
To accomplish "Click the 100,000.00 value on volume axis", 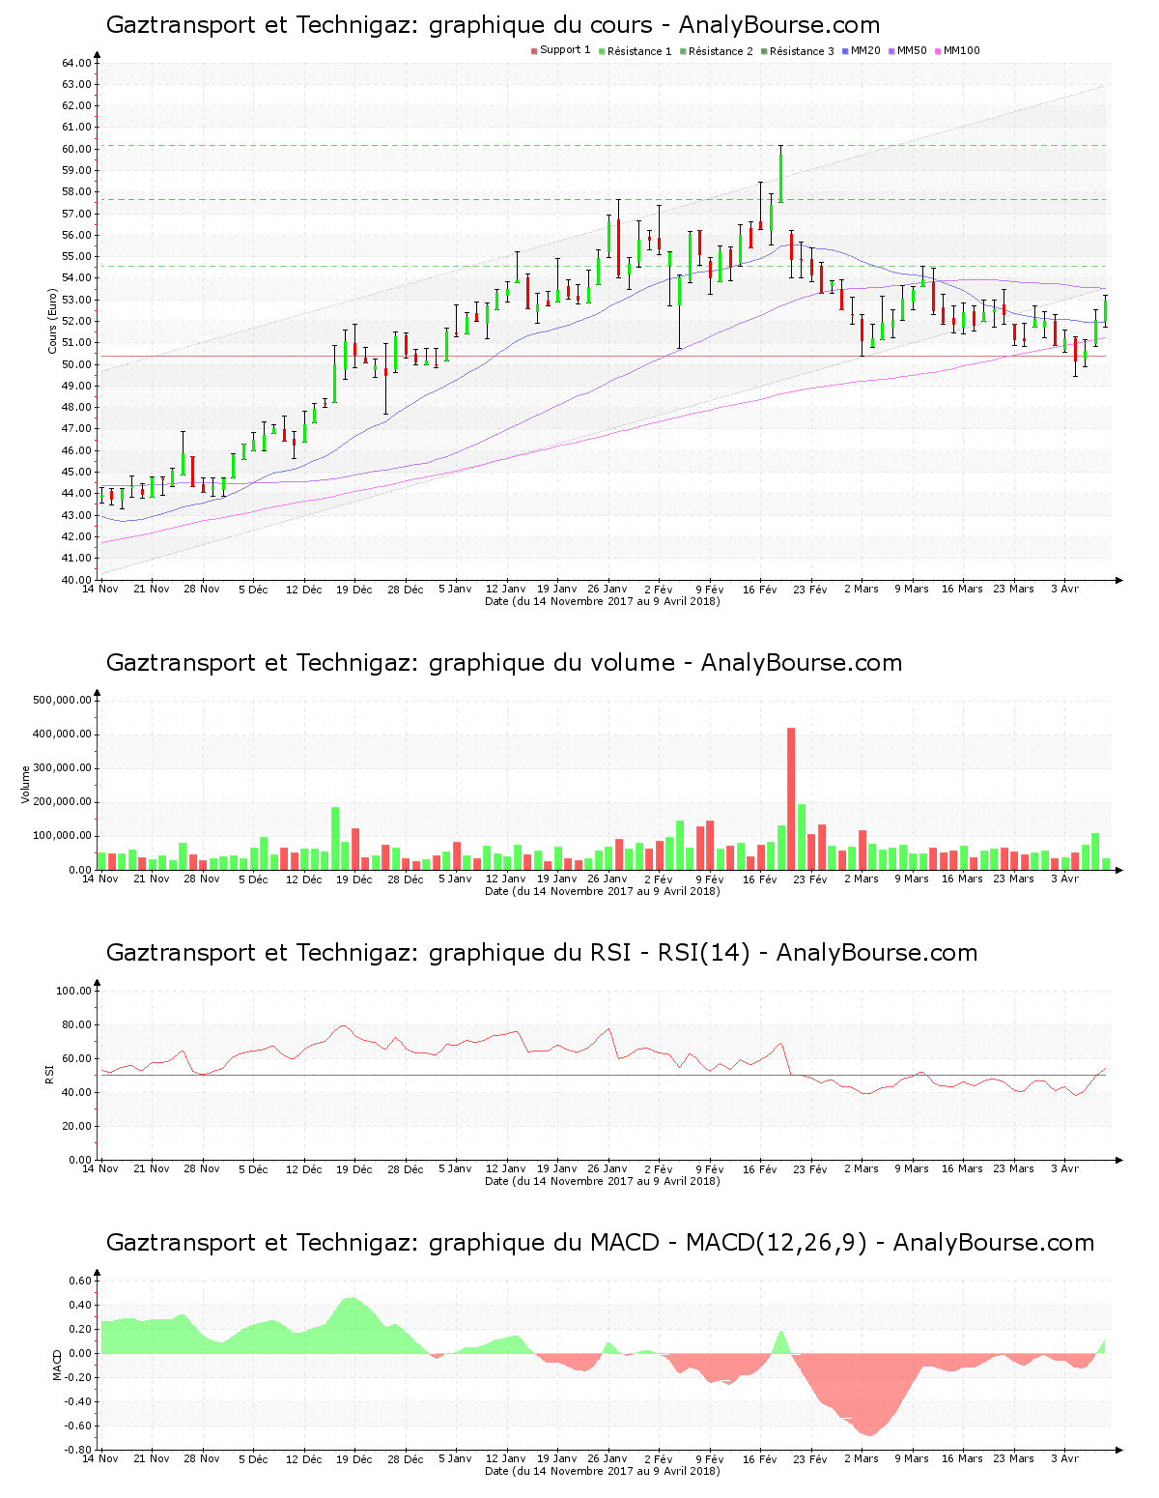I will point(63,836).
